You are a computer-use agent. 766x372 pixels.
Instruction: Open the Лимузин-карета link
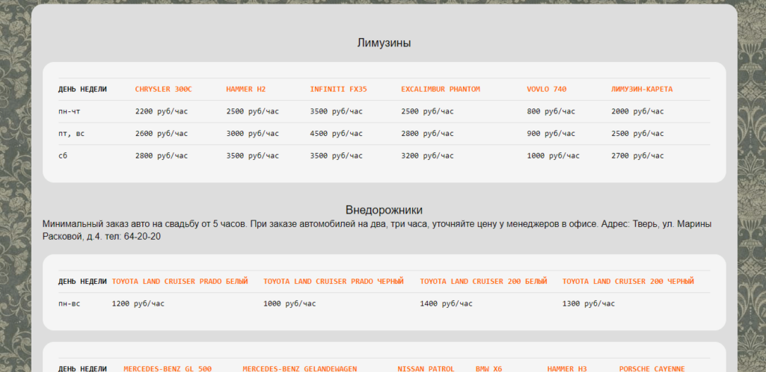pos(641,90)
